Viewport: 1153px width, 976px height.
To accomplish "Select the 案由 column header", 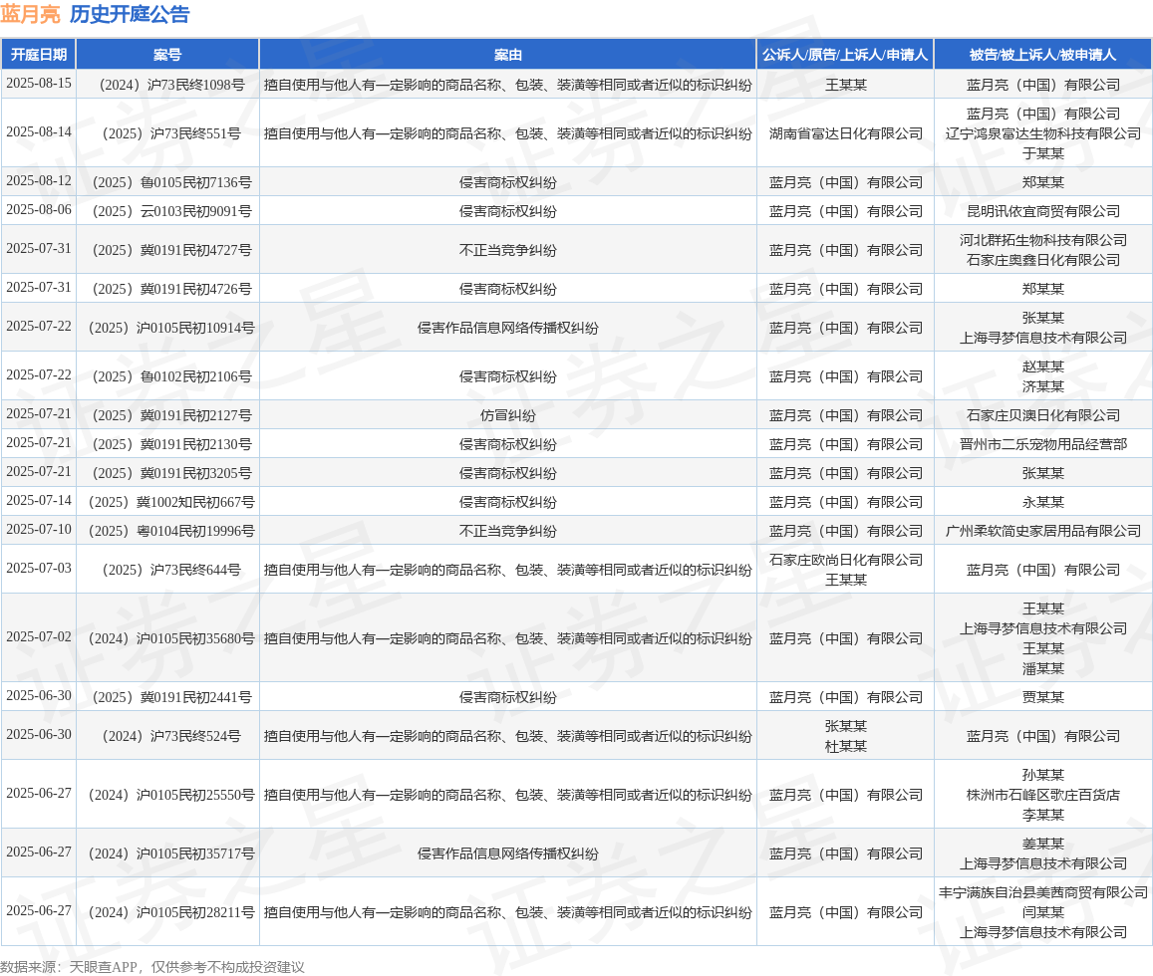I will pyautogui.click(x=507, y=55).
